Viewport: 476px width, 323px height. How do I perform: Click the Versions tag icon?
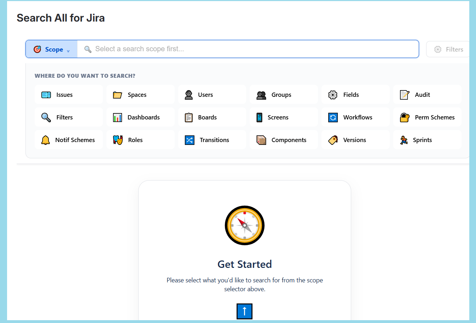[x=333, y=140]
